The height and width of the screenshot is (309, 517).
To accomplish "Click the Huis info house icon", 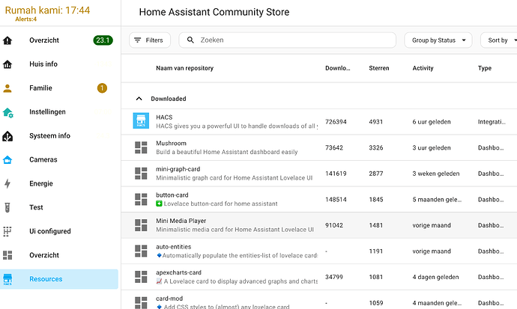I will coord(7,64).
